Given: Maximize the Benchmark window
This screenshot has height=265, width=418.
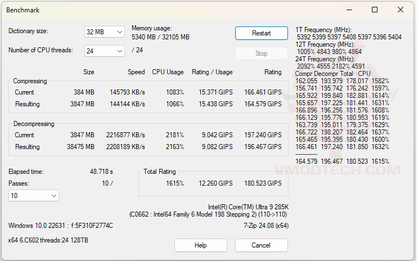Looking at the screenshot, I should click(375, 10).
